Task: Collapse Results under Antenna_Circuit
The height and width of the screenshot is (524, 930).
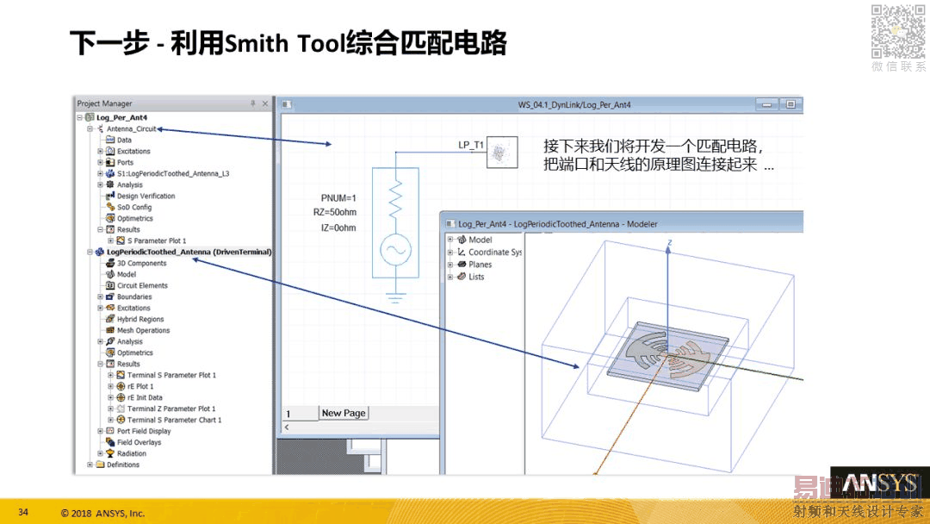Action: 100,229
